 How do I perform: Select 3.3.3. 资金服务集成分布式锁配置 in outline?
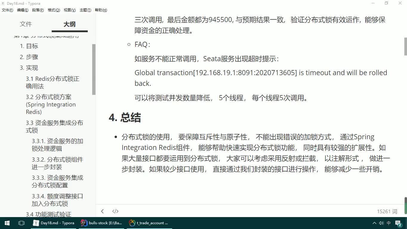[57, 181]
